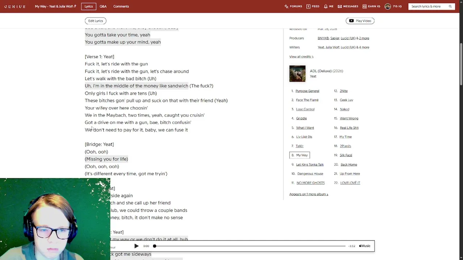Open the Feed icon link
Image resolution: width=463 pixels, height=260 pixels.
pos(313,6)
